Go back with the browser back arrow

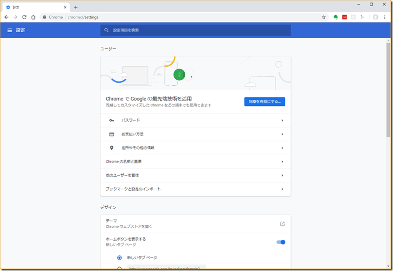coord(7,17)
